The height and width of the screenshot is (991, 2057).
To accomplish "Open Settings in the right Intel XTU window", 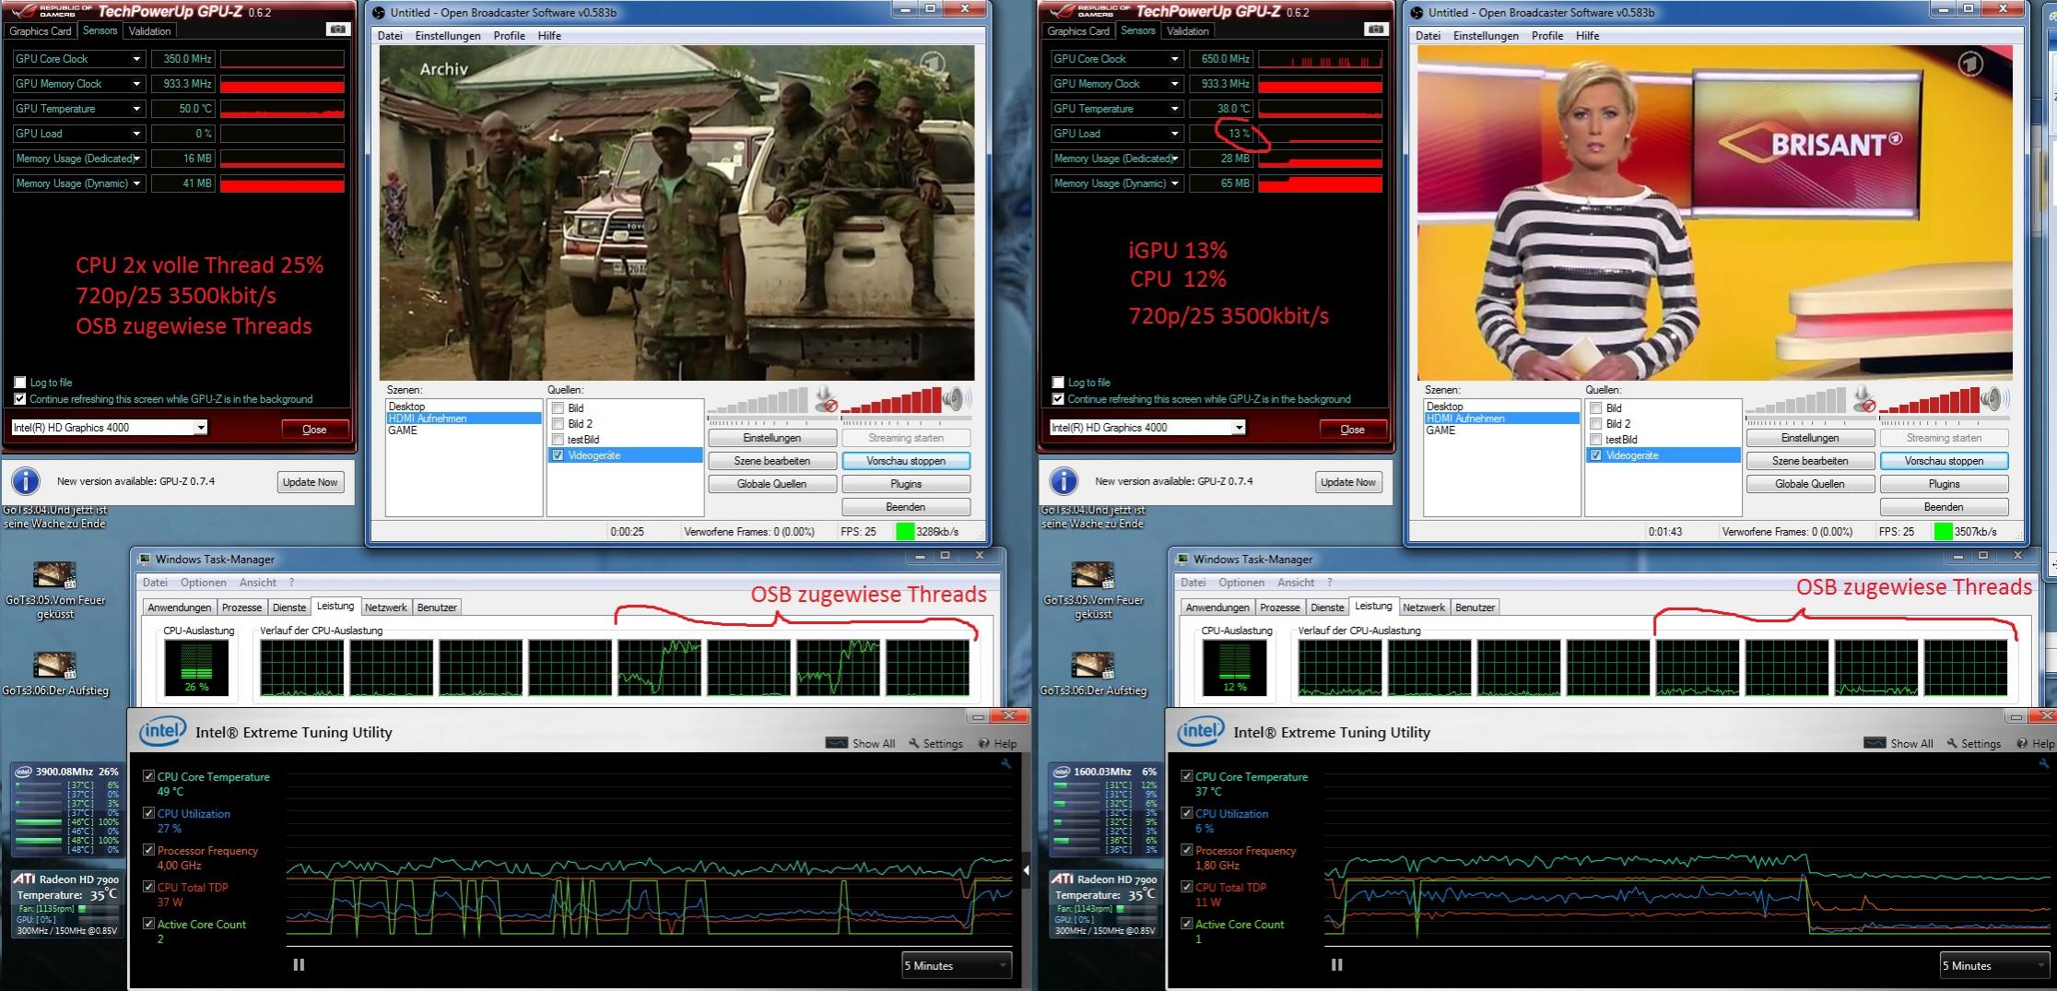I will tap(1973, 743).
